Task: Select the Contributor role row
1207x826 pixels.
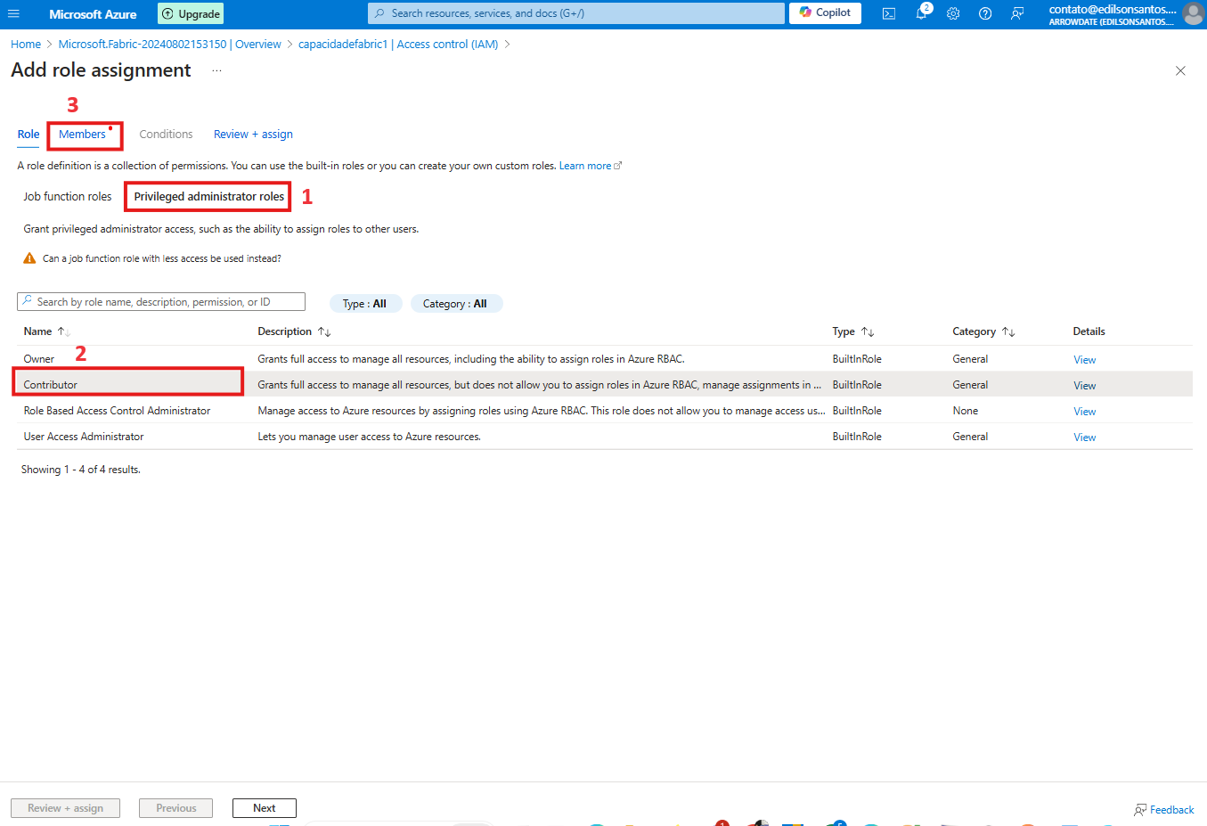Action: click(51, 385)
